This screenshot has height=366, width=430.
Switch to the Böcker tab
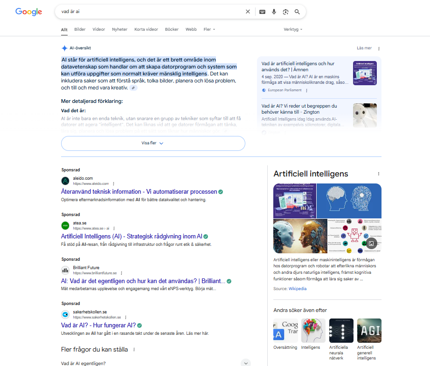pos(172,29)
